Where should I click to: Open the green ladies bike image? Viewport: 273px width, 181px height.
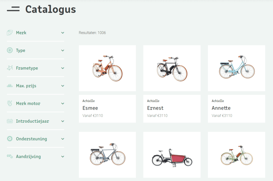[x=236, y=155]
